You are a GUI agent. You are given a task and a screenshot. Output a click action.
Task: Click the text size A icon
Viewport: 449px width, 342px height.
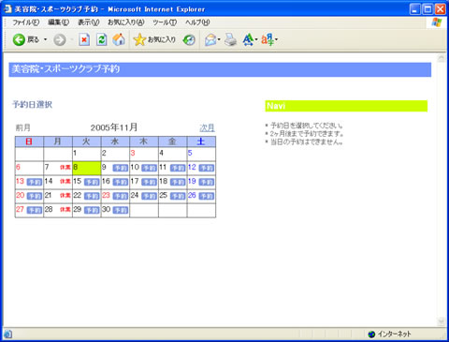click(248, 39)
